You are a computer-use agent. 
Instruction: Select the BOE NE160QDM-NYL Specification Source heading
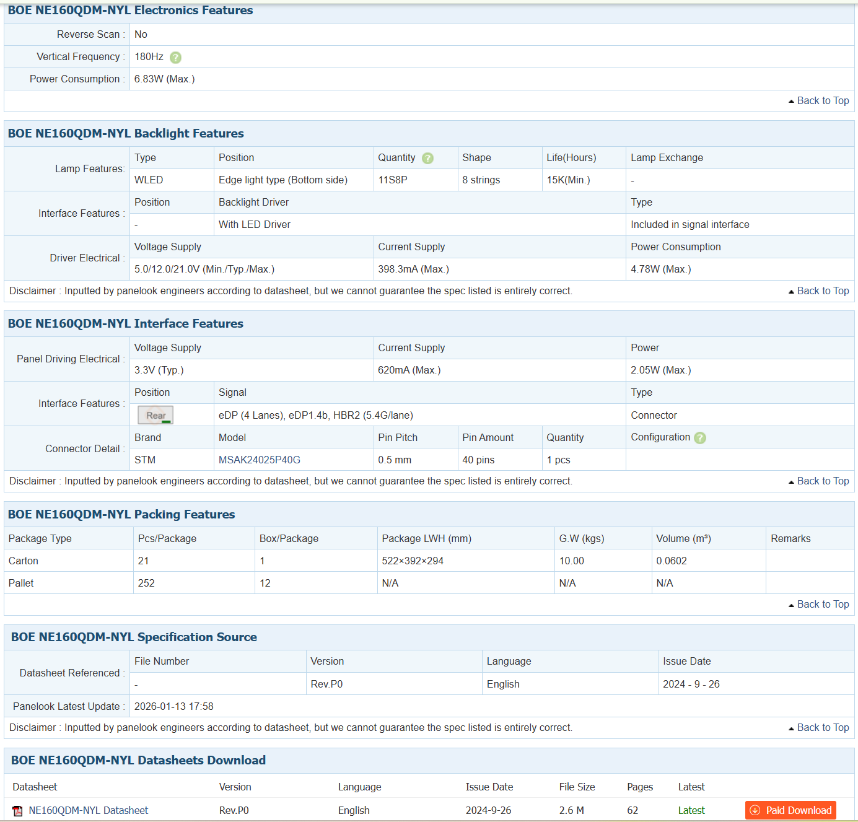134,637
